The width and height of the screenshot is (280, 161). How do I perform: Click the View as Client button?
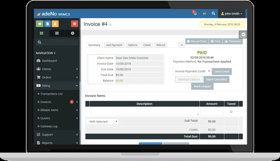coord(197,41)
